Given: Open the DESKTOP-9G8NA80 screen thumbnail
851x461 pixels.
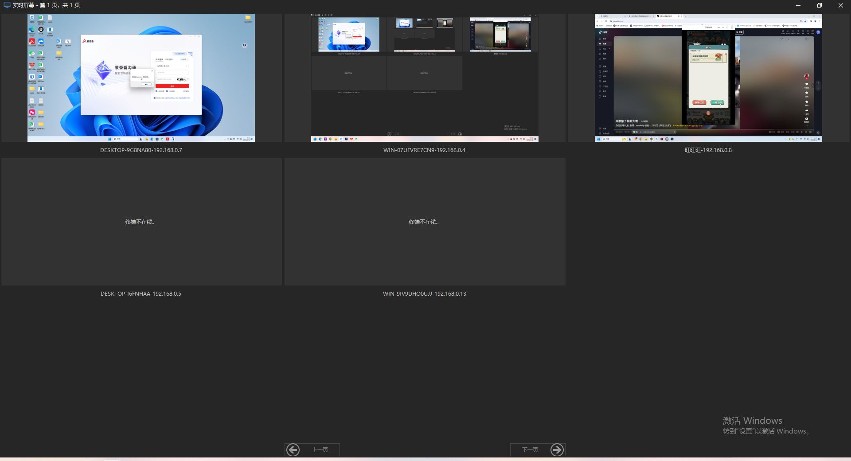Looking at the screenshot, I should [x=141, y=78].
